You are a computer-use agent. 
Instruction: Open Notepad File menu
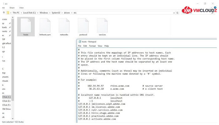point(79,46)
